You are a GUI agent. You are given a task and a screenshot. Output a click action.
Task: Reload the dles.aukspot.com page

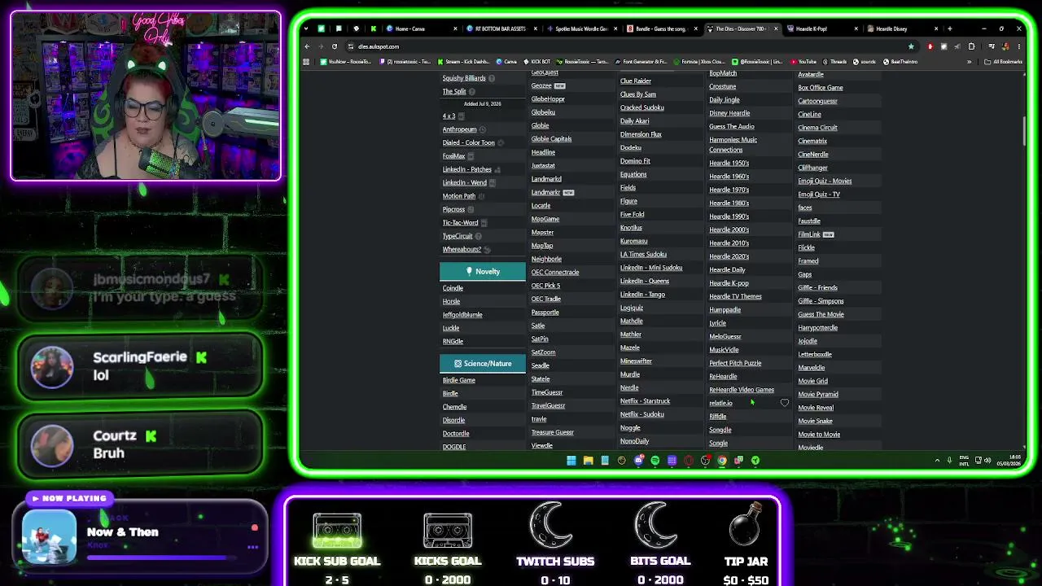pos(334,46)
